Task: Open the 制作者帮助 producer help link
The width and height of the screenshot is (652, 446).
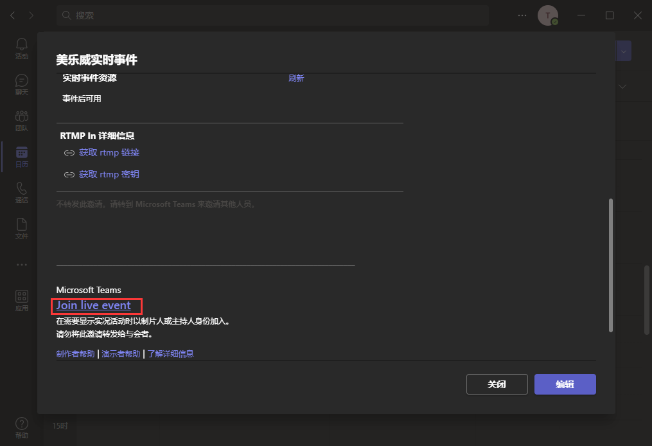Action: [76, 353]
